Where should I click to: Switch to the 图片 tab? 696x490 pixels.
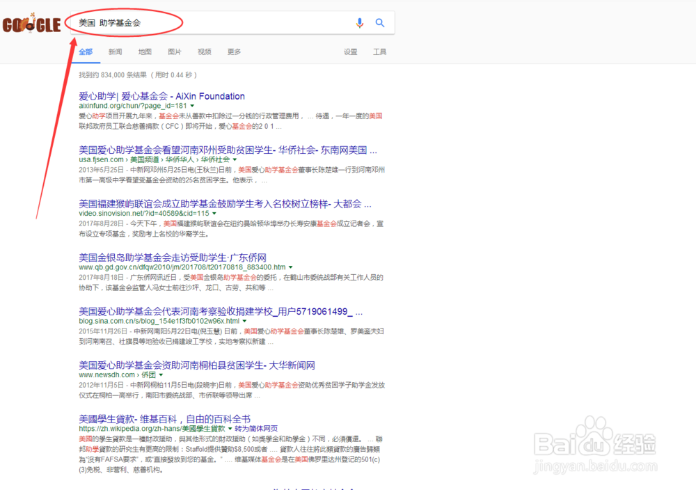pos(175,52)
